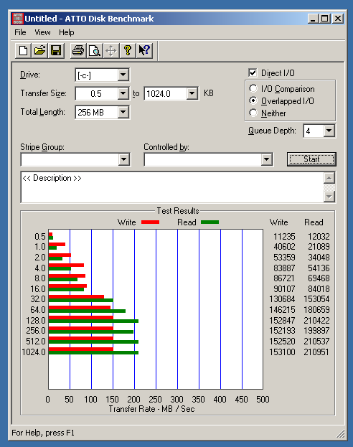Expand the Drive dropdown showing [-c-]

pyautogui.click(x=123, y=75)
